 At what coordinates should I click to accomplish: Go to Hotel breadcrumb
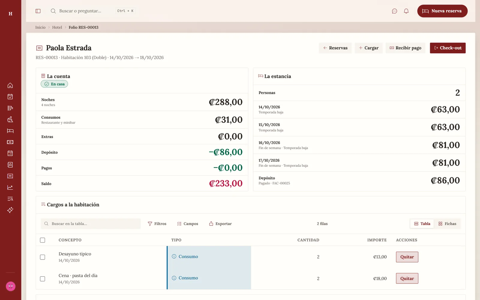[x=57, y=27]
